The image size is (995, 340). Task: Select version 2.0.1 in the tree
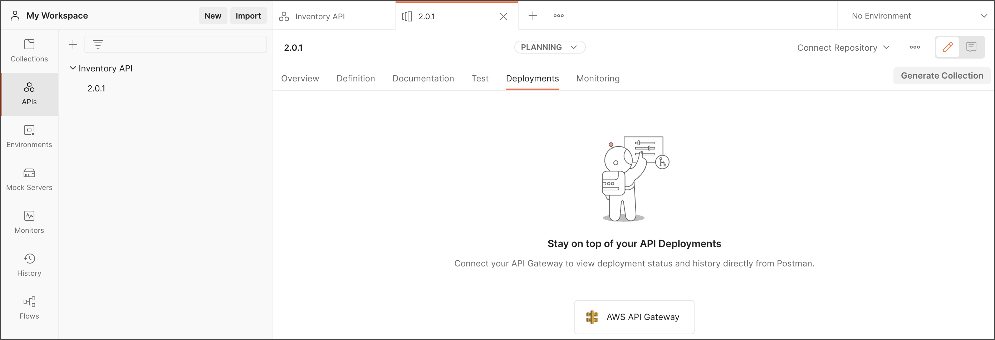click(96, 88)
